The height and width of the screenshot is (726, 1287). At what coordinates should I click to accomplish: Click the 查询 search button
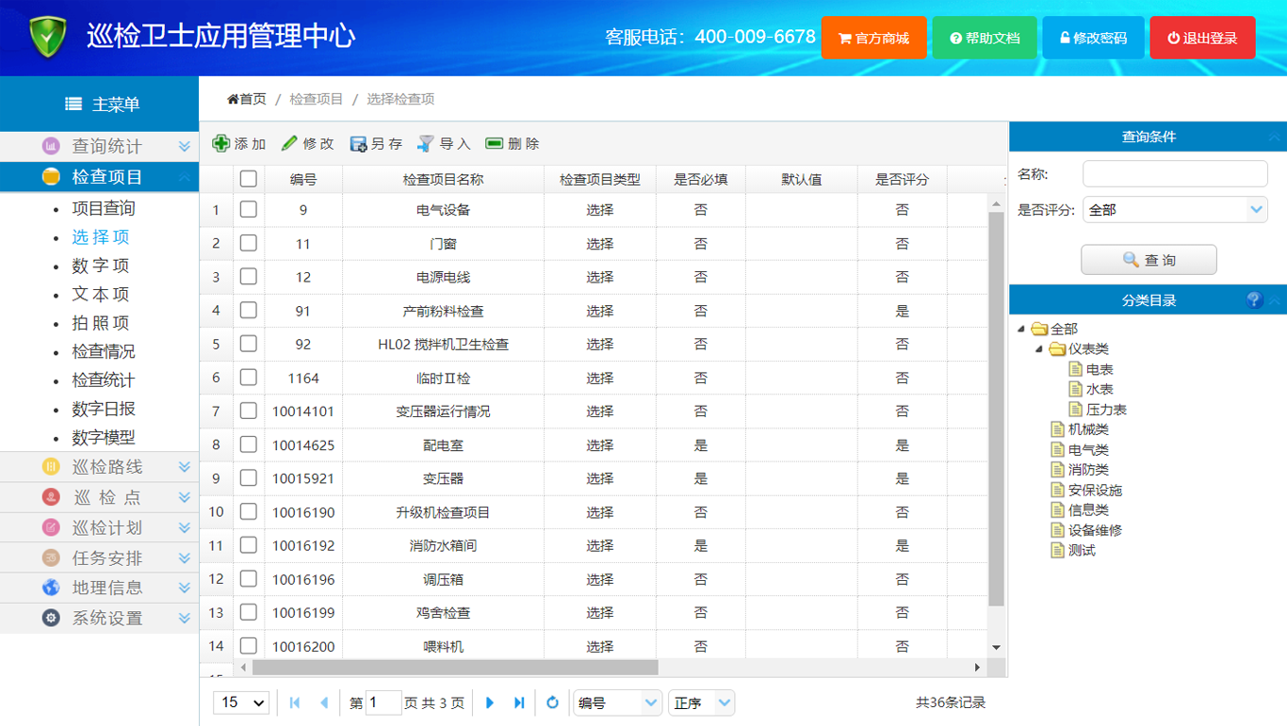tap(1149, 260)
